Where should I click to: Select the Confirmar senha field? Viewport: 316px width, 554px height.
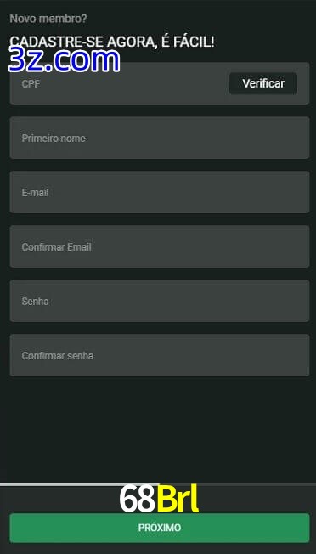(x=160, y=355)
